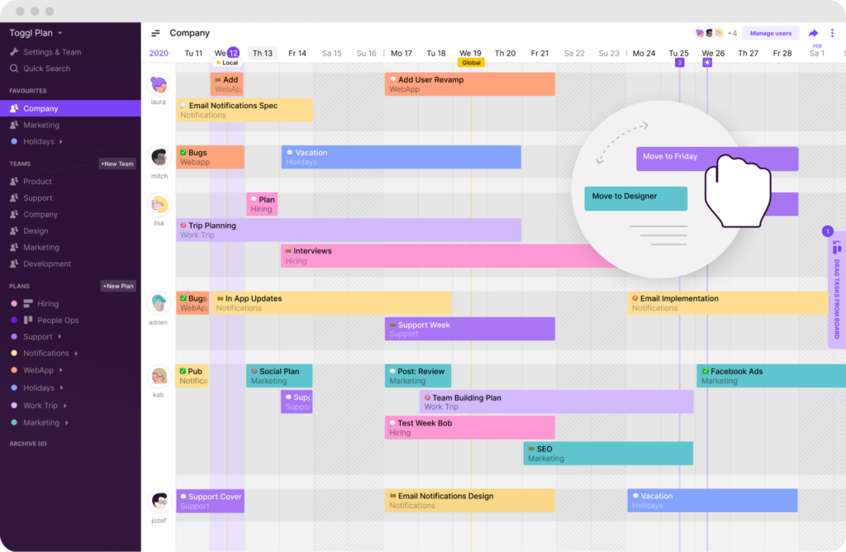Click the hamburger icon next to Company title

point(156,32)
